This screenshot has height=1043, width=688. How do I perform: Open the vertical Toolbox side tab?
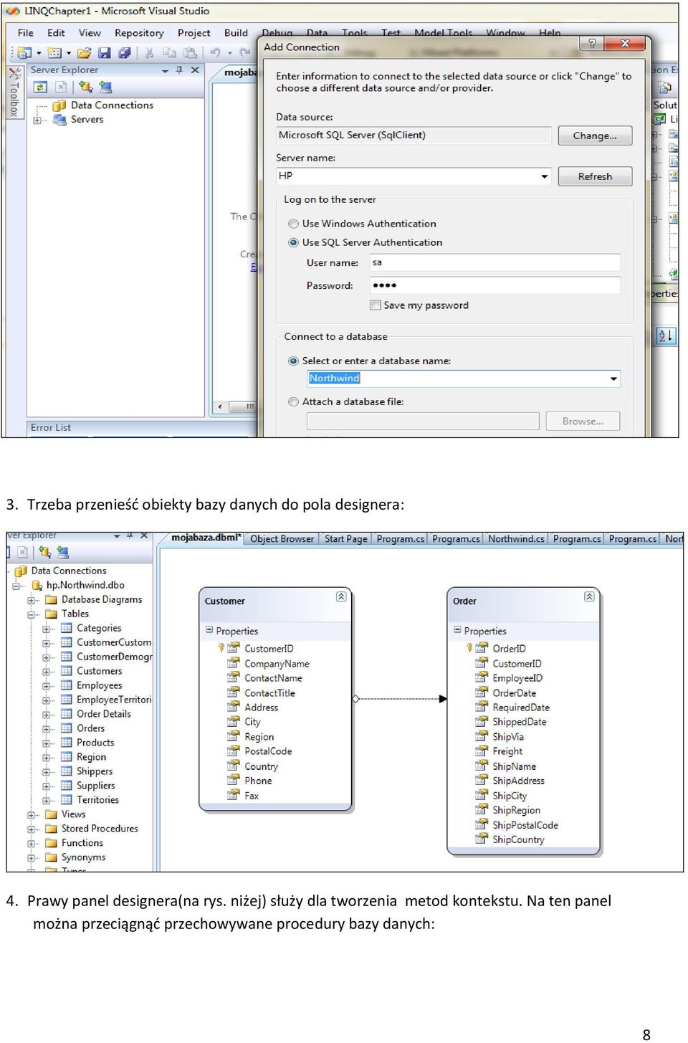coord(14,92)
